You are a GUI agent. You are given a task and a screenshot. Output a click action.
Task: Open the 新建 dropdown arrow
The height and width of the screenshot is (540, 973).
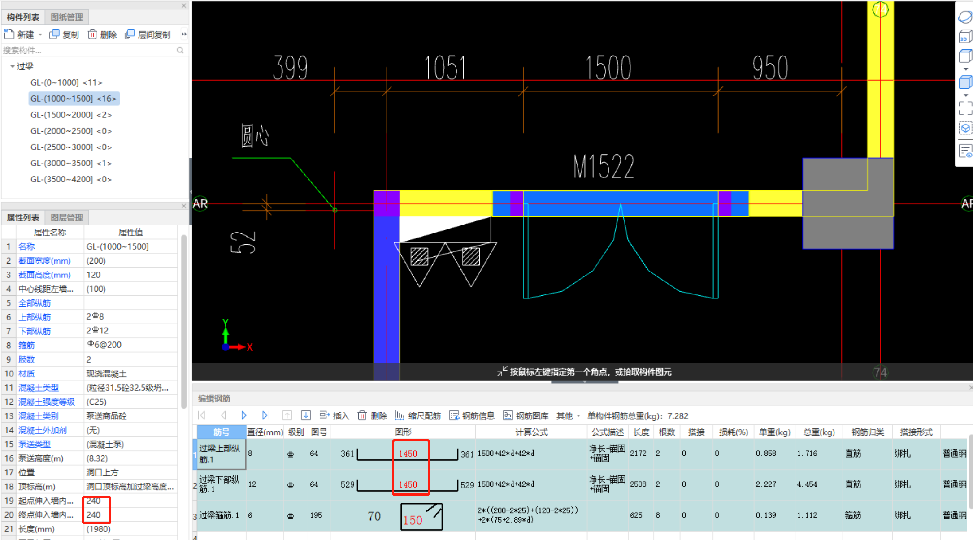point(40,35)
